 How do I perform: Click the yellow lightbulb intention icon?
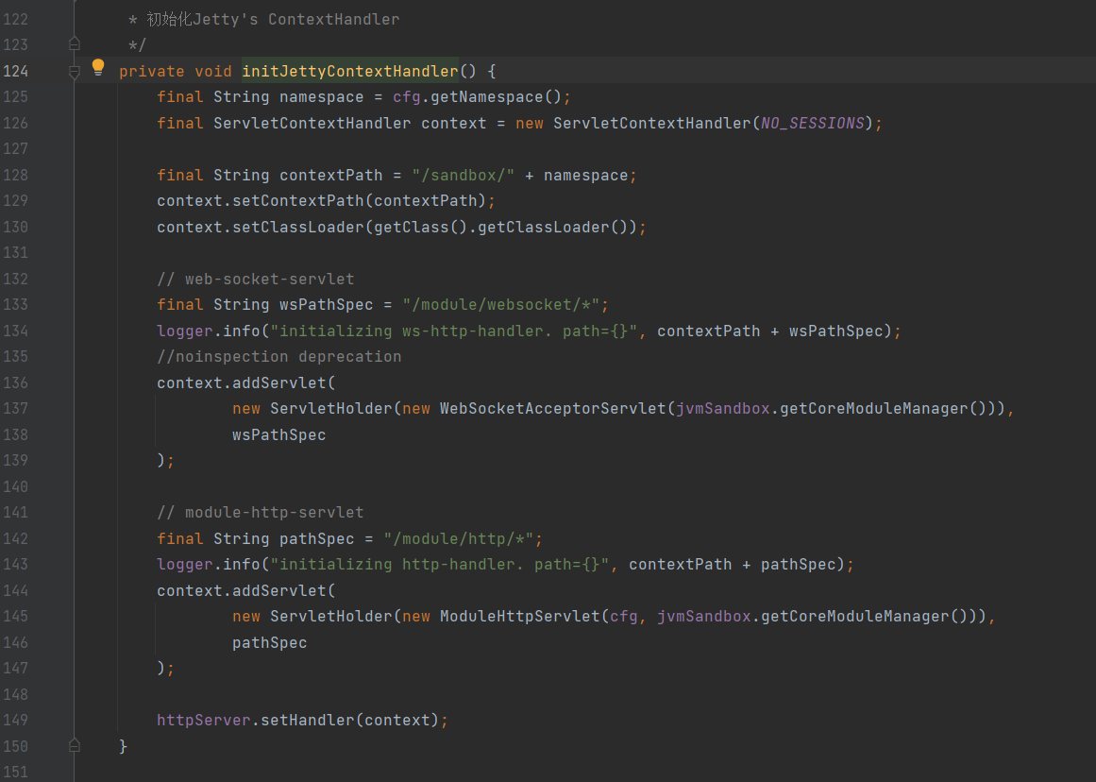(97, 67)
